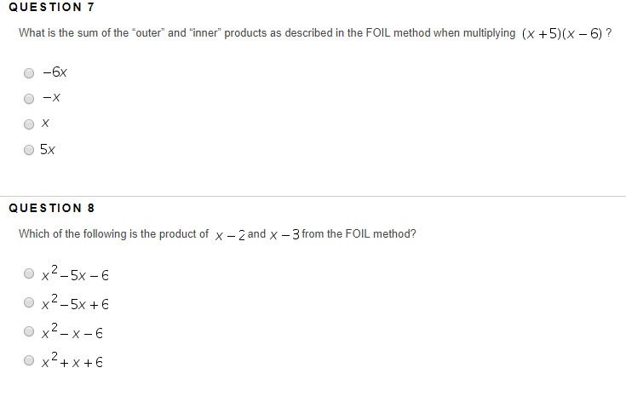Pick the radio button for x²+x+6

[x=29, y=360]
